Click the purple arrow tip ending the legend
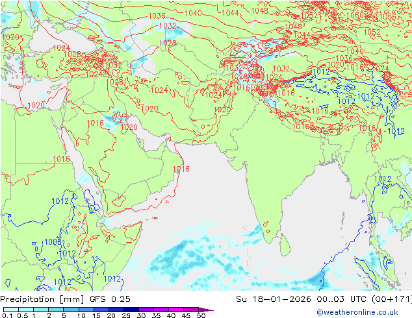Screen dimensions: 412x318 (x=206, y=310)
